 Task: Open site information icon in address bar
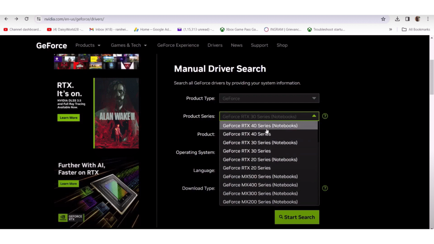point(39,19)
